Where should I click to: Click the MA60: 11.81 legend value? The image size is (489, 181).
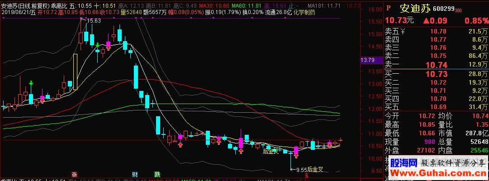click(247, 5)
